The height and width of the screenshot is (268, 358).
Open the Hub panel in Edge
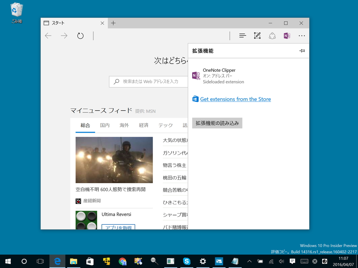[242, 35]
